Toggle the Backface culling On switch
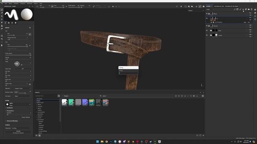This screenshot has width=257, height=144. (16, 92)
